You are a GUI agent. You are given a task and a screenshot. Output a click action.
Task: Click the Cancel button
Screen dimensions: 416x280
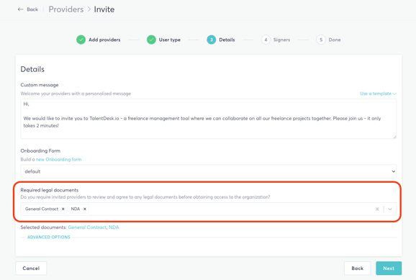point(31,268)
